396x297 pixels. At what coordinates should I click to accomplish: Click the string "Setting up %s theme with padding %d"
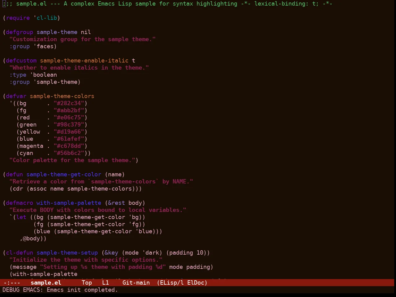click(103, 267)
